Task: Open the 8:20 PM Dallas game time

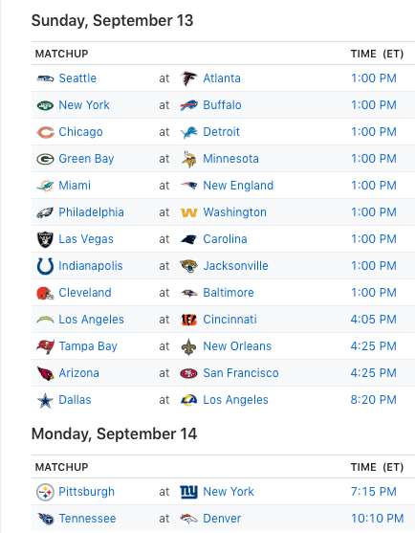Action: (373, 400)
